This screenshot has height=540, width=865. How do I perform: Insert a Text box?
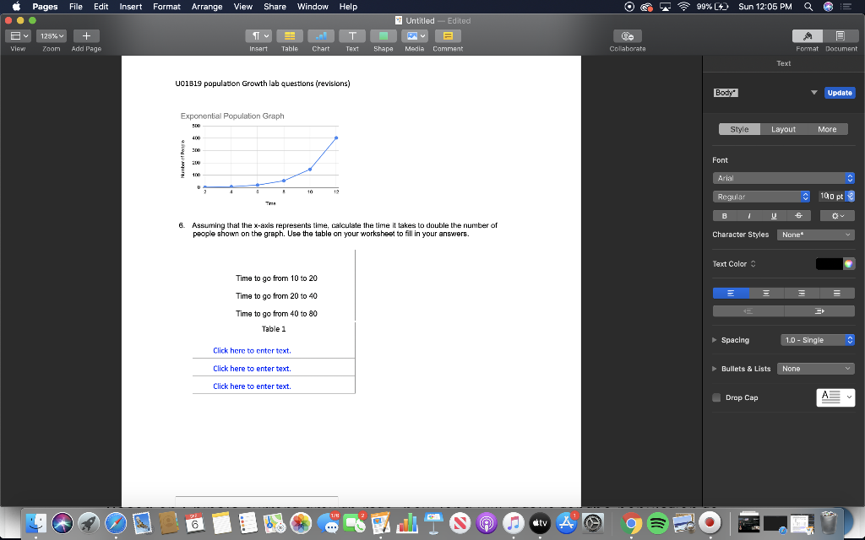(351, 35)
